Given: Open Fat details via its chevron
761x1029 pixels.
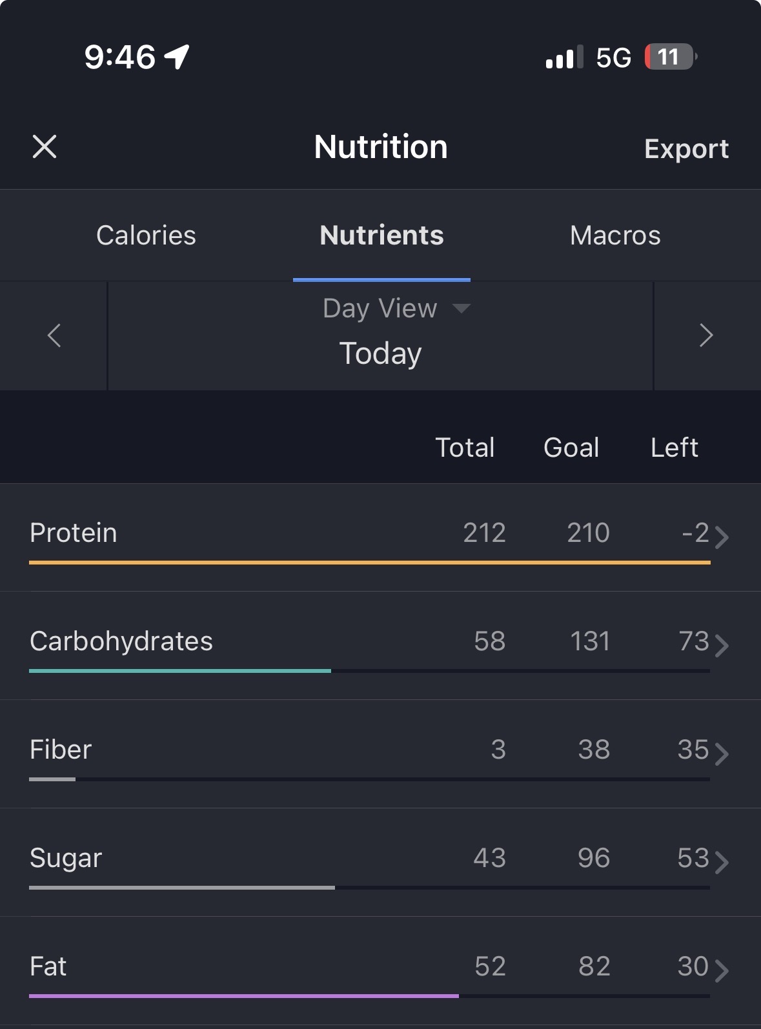Looking at the screenshot, I should click(x=722, y=970).
